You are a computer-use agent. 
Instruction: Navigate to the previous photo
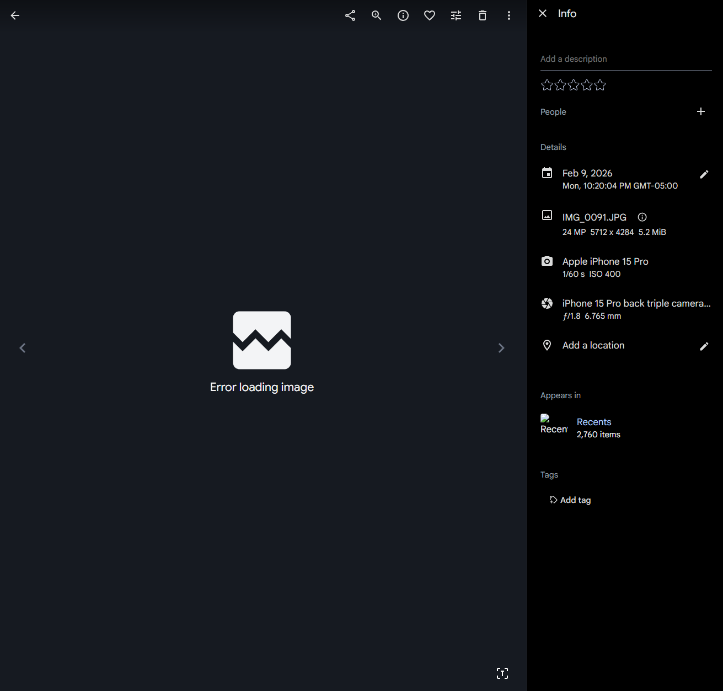tap(23, 347)
